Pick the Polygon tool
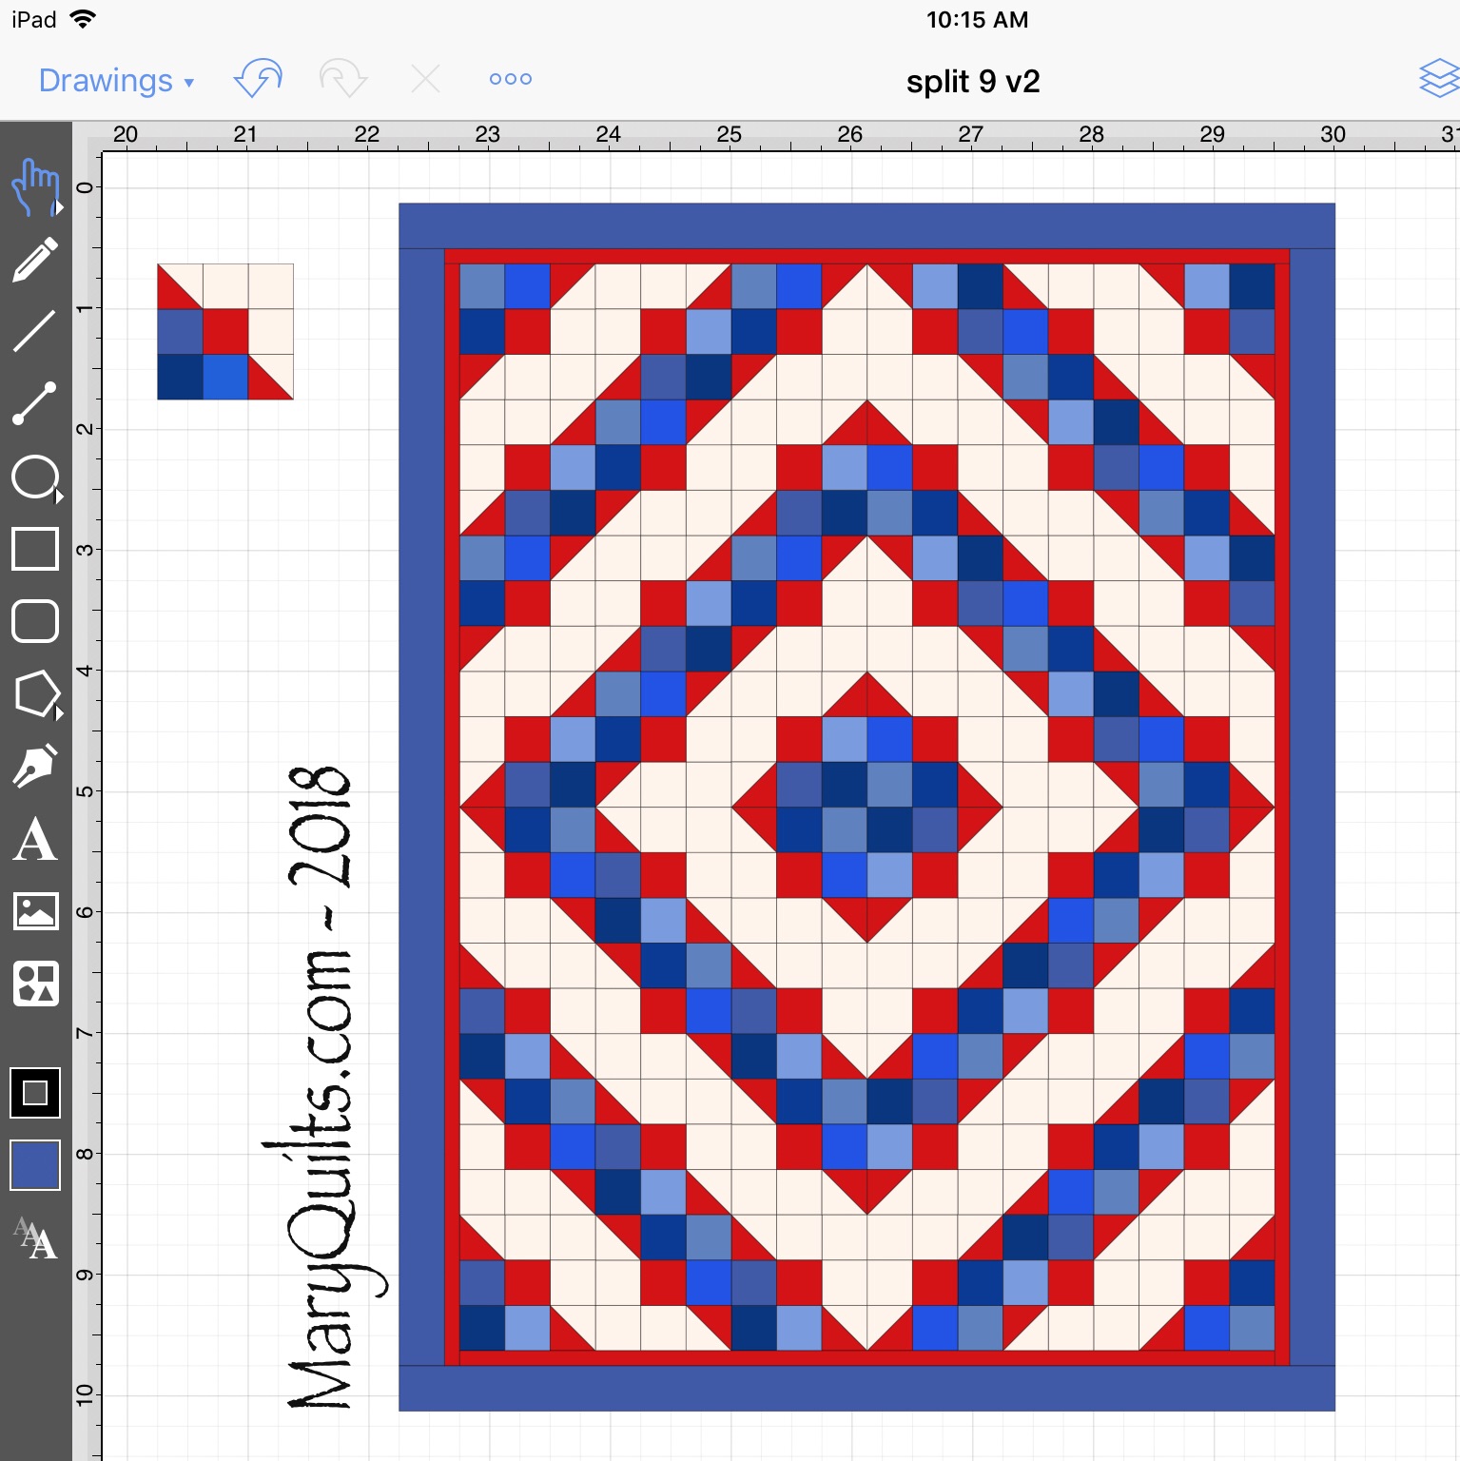Screen dimensions: 1460x1461 [x=36, y=692]
